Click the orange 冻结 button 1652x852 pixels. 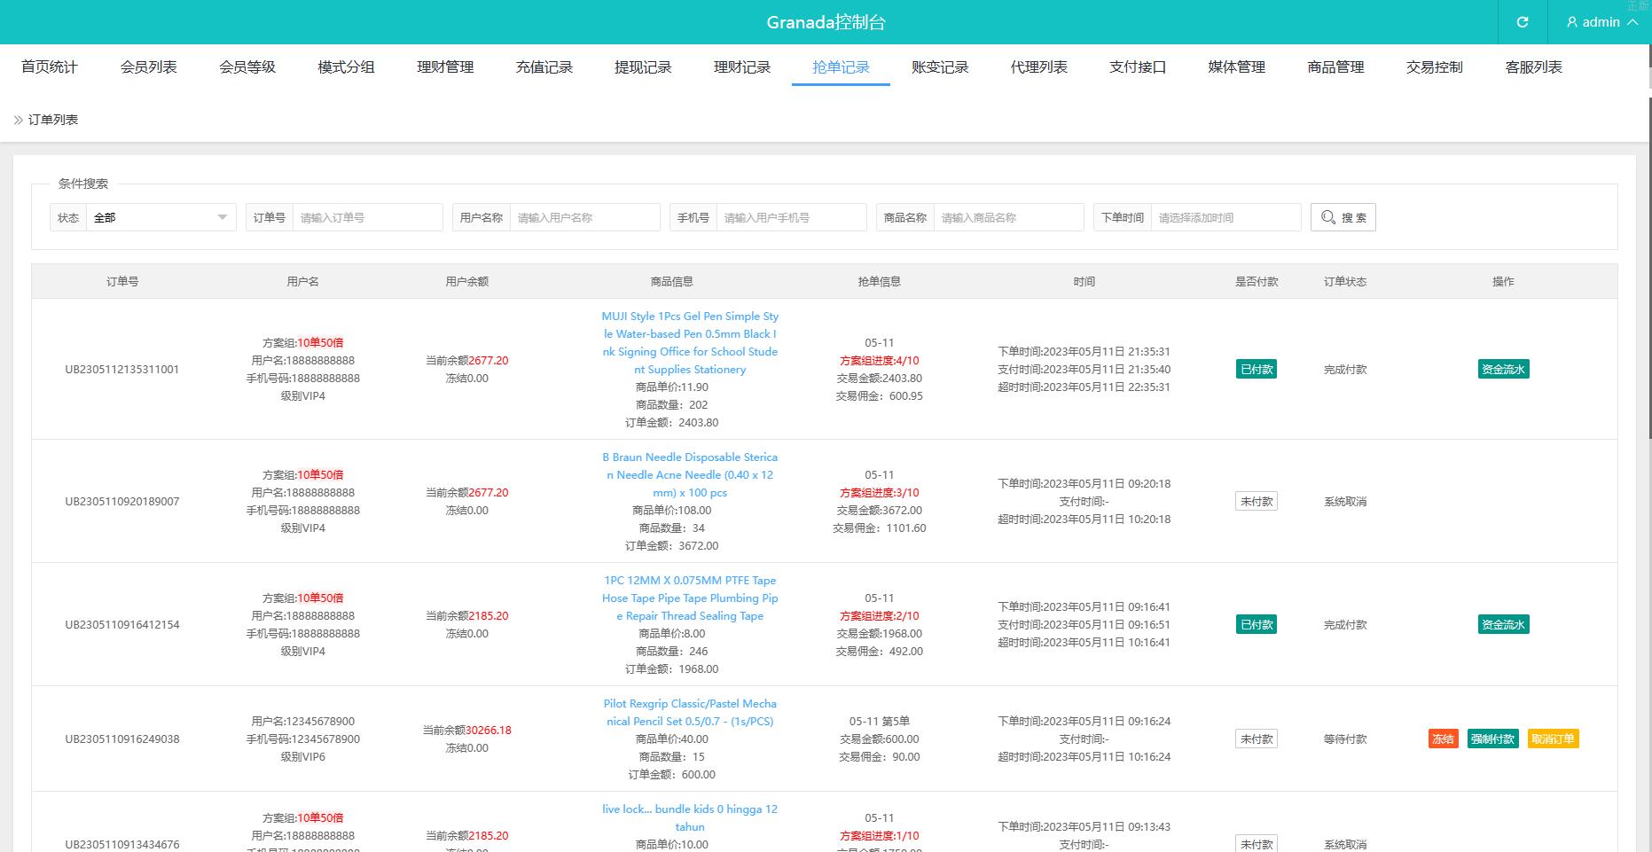(x=1443, y=739)
